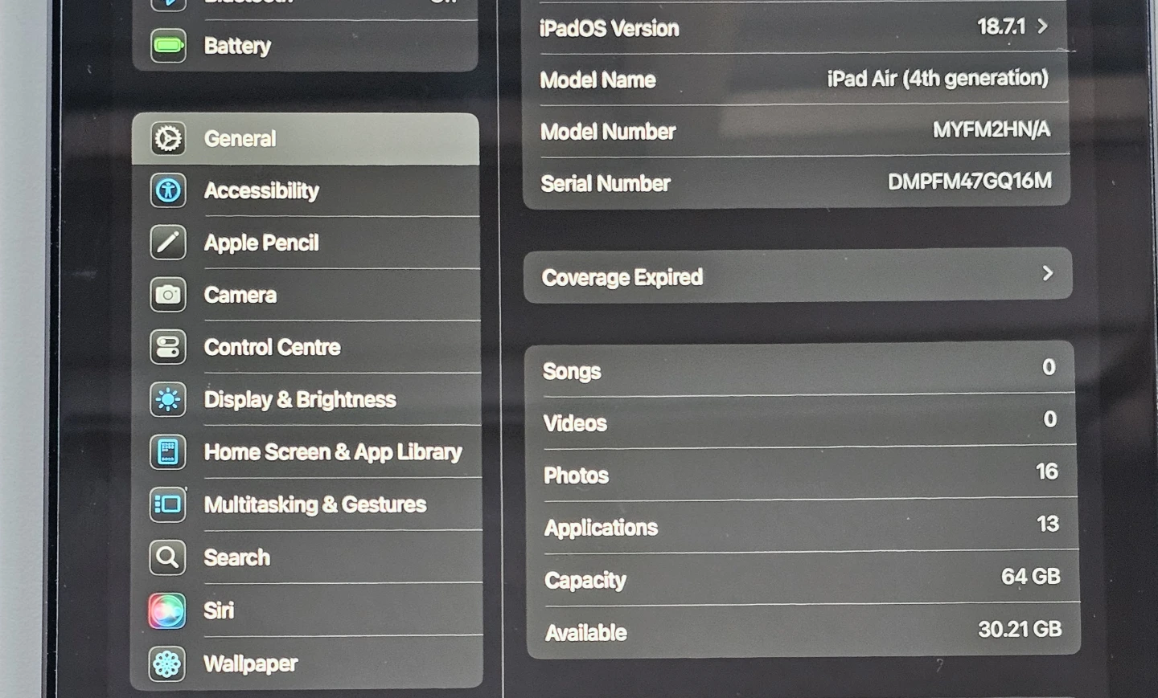Tap the Multitasking & Gestures icon
Image resolution: width=1158 pixels, height=698 pixels.
[x=168, y=504]
